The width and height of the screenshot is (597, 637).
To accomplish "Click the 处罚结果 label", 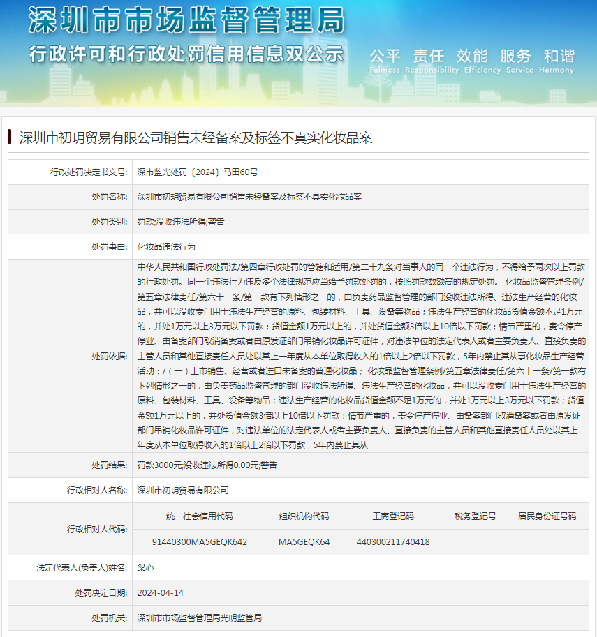I will pos(110,465).
